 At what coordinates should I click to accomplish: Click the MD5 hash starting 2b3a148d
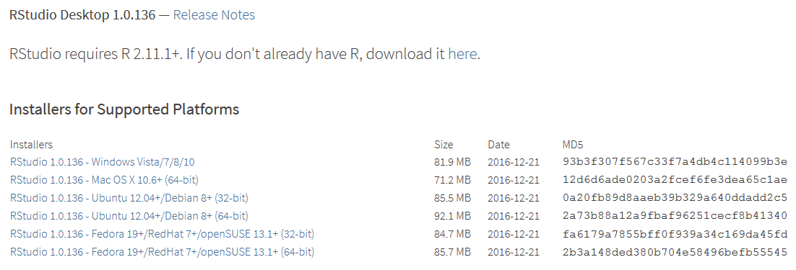675,252
